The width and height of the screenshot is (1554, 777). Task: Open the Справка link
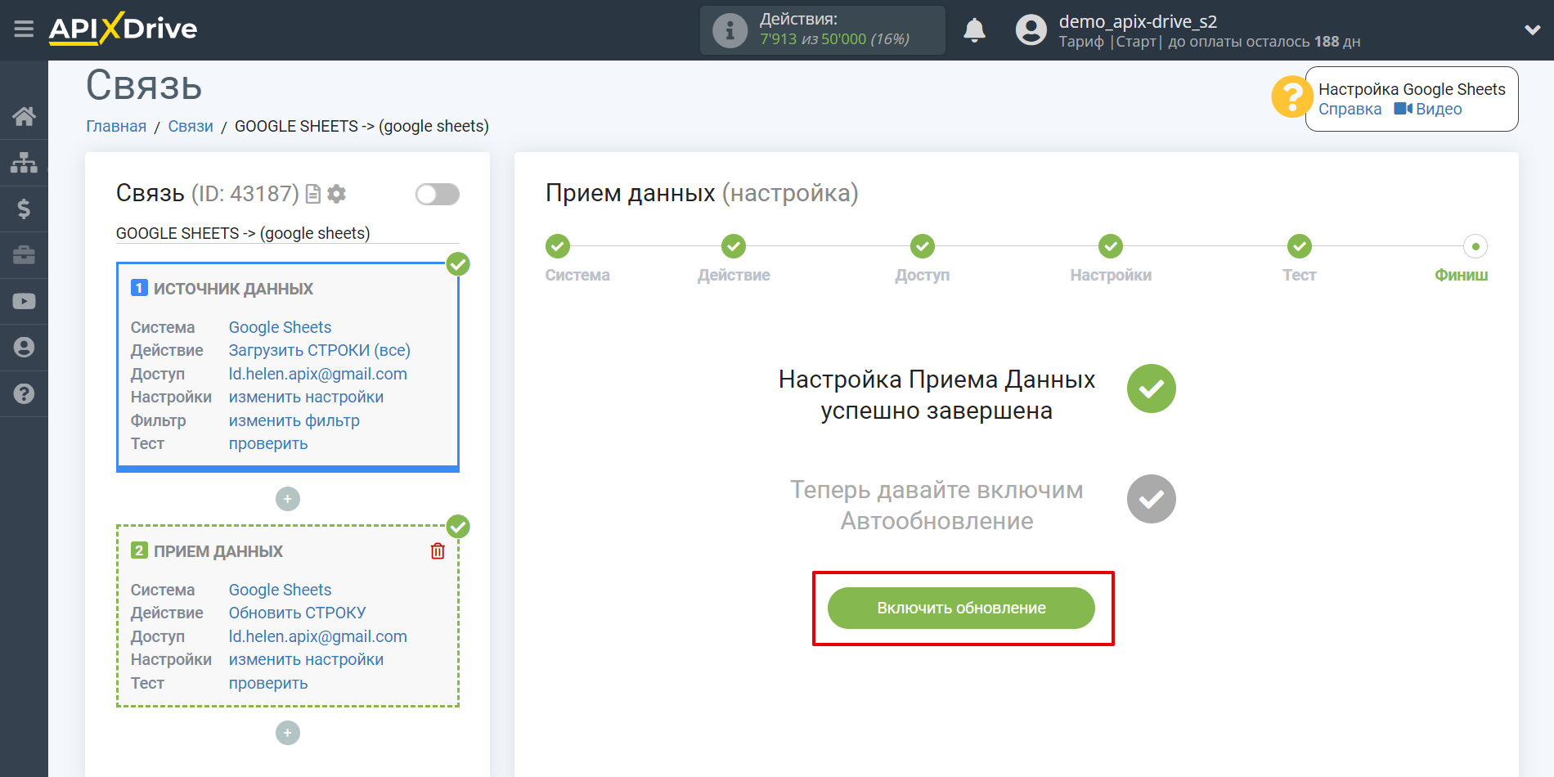pyautogui.click(x=1350, y=110)
